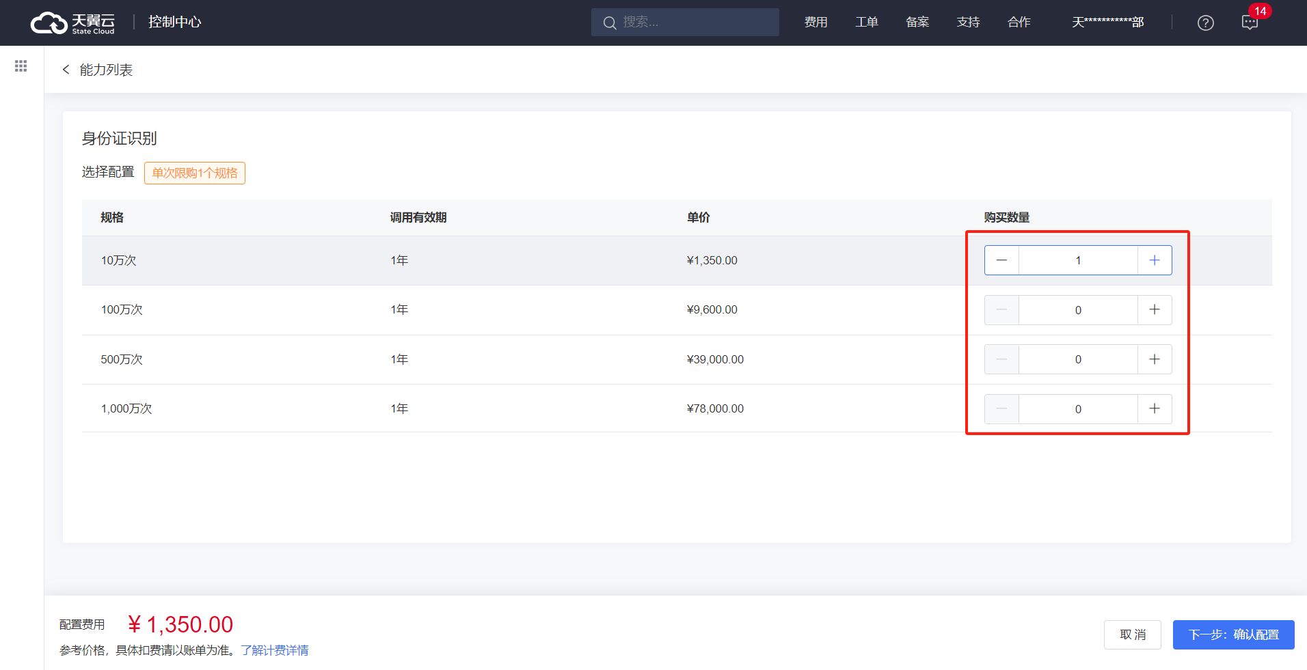The image size is (1307, 670).
Task: Open 控制中心 in the header
Action: click(175, 22)
